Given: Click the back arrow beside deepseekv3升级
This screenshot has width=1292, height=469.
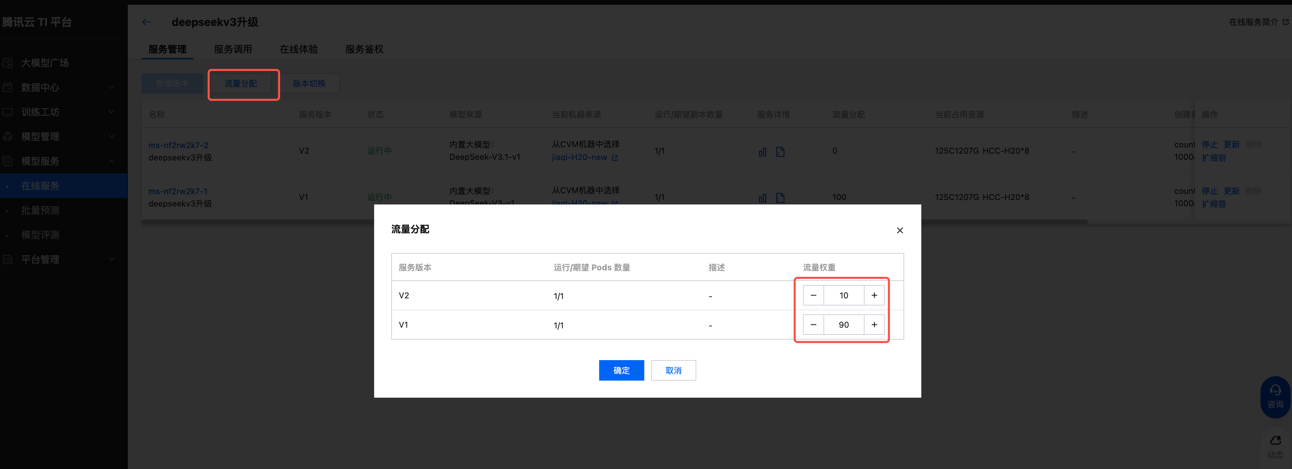Looking at the screenshot, I should click(x=146, y=22).
